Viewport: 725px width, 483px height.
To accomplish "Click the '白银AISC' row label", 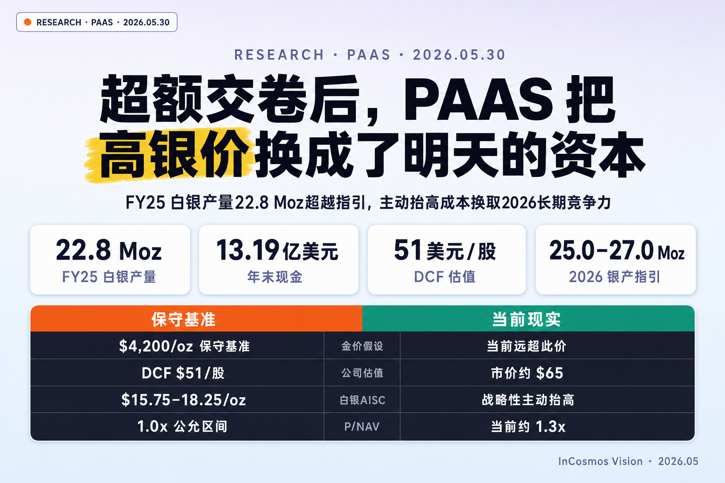I will (x=362, y=400).
